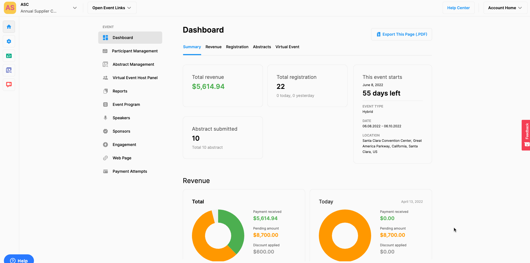Open the red virtual event camera icon

coord(9,84)
